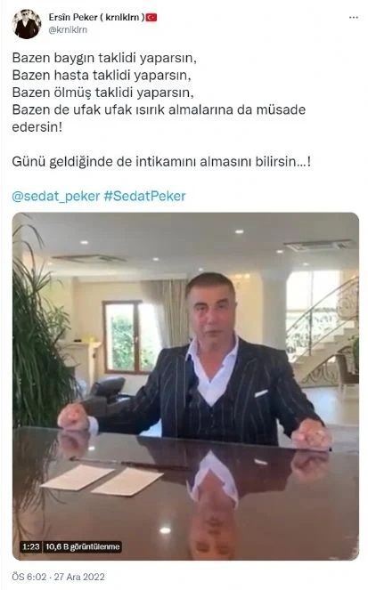Viewport: 368px width, 590px height.
Task: Click the window in video background
Action: pos(132,337)
